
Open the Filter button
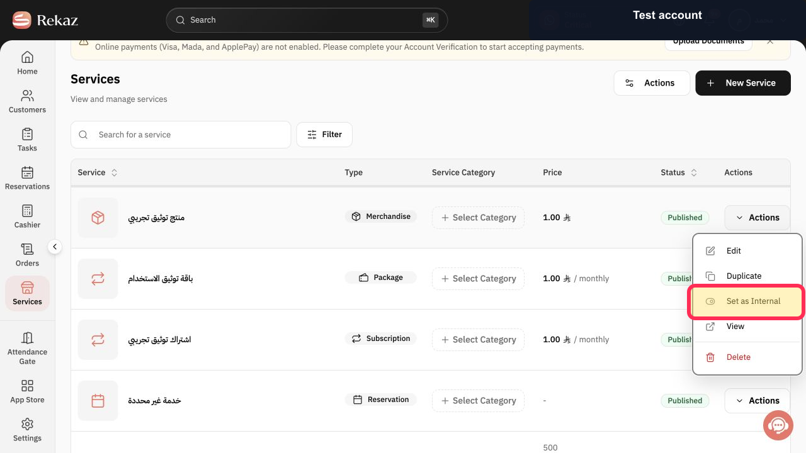[324, 135]
